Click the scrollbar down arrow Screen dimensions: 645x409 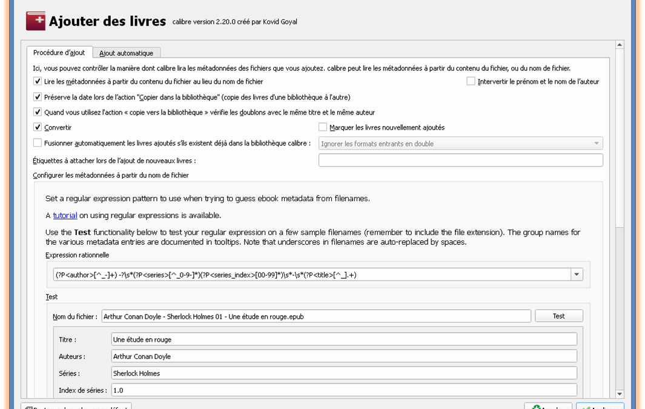click(x=620, y=394)
